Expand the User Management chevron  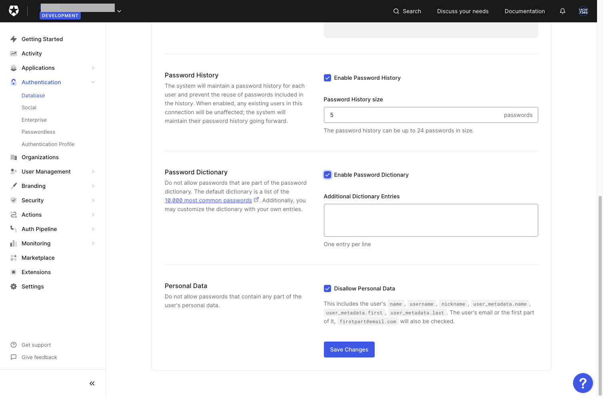[x=93, y=172]
